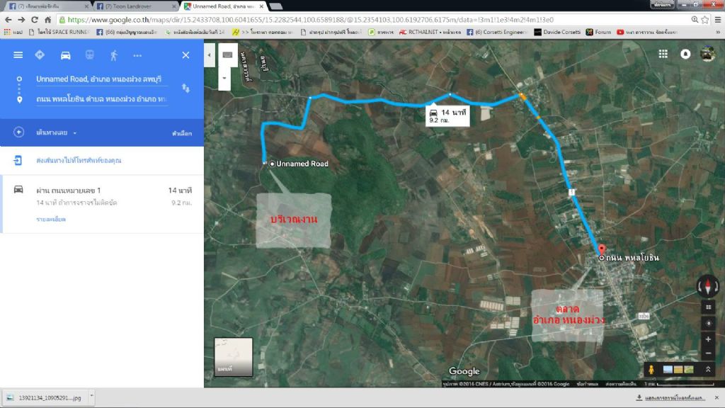This screenshot has width=725, height=408.
Task: Open the Google Maps hamburger menu
Action: click(x=18, y=55)
